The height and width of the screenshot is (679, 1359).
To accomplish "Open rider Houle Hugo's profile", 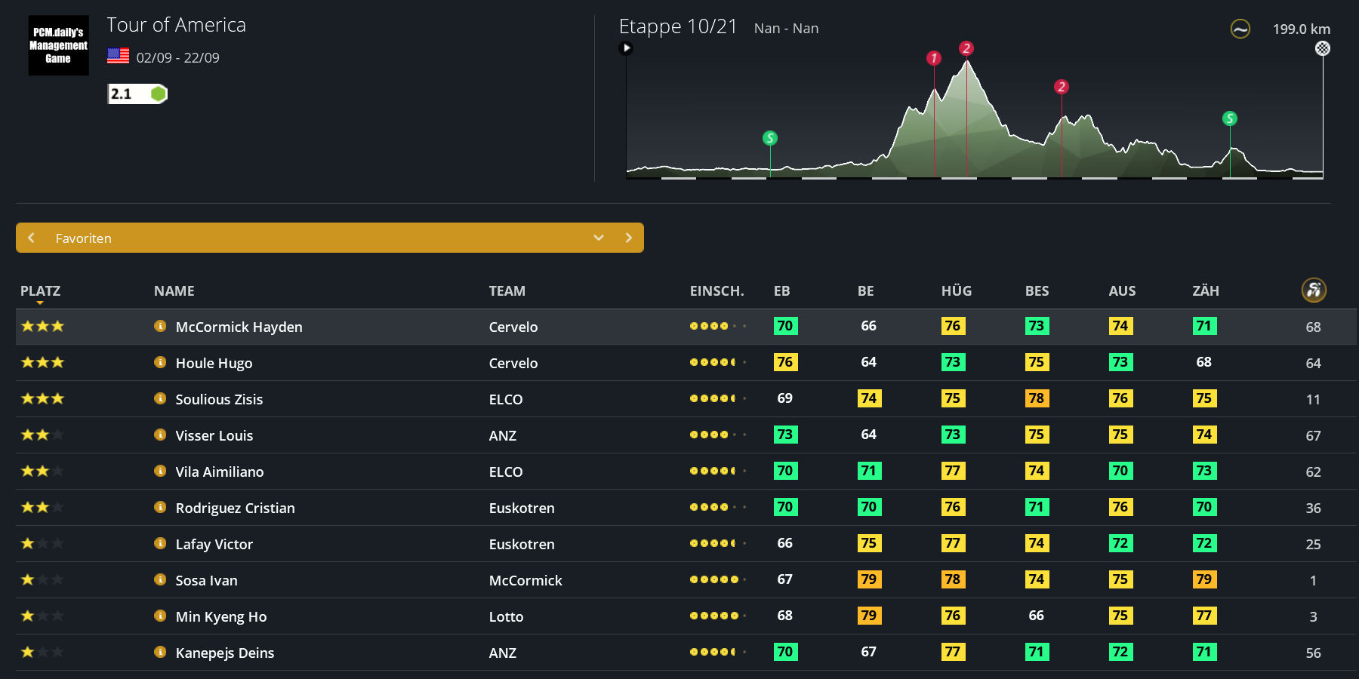I will pos(214,363).
